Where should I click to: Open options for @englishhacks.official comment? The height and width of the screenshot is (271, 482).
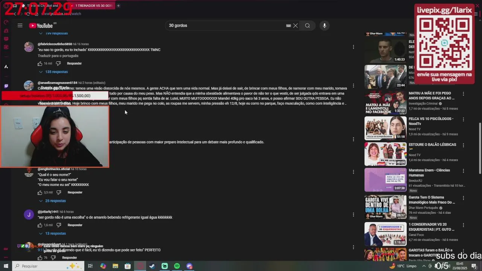353,172
